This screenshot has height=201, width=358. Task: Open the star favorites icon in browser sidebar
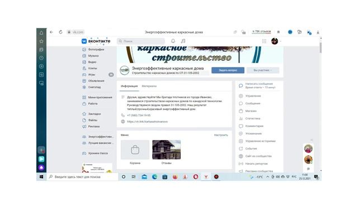[41, 41]
